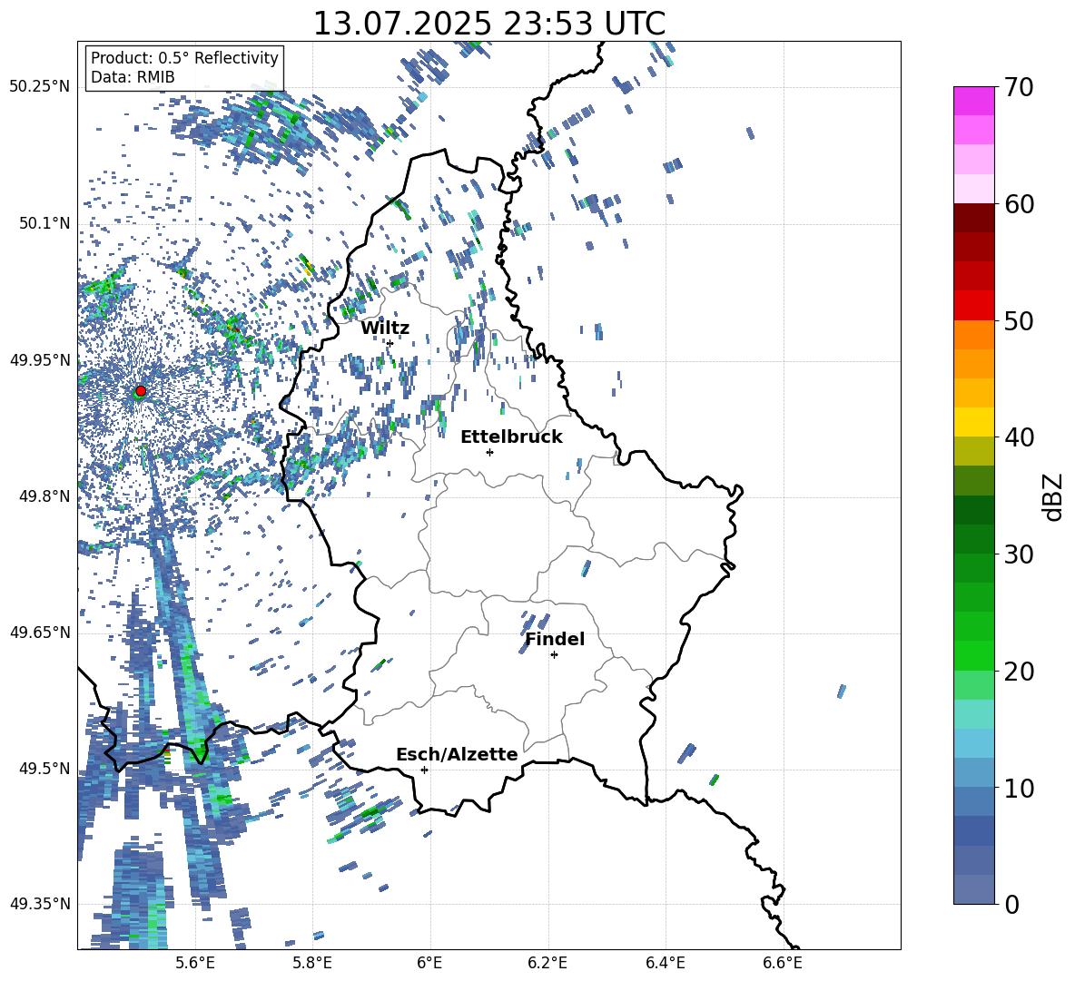Pick the dark maroon colorbar band below 60
Image resolution: width=1075 pixels, height=981 pixels.
973,218
